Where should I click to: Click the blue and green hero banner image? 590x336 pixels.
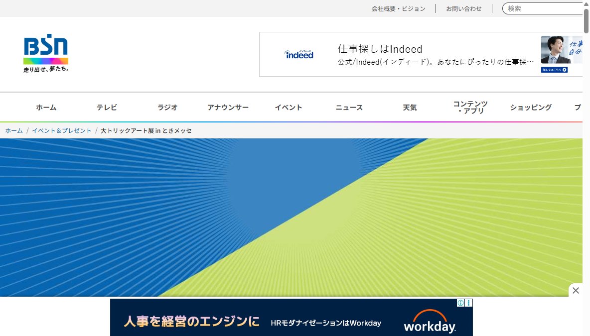[x=291, y=217]
